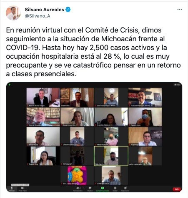
Task: Select the colorful flower avatar tile
Action: click(77, 175)
